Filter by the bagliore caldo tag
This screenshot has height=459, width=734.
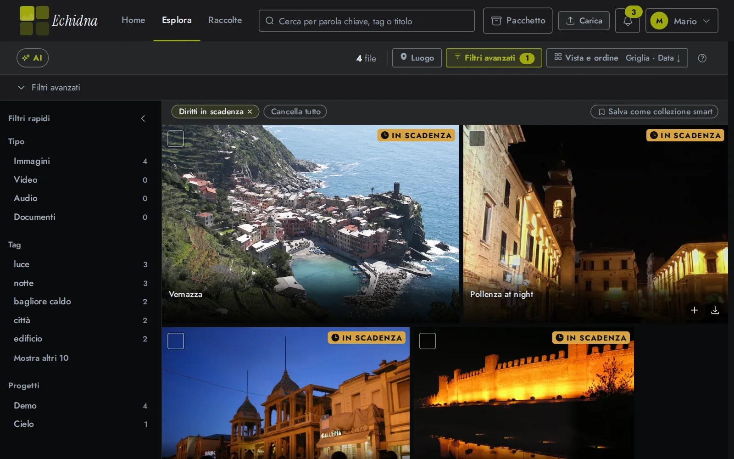[80, 302]
